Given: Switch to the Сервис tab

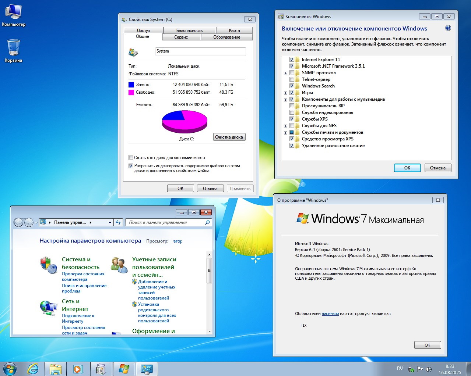Looking at the screenshot, I should (x=181, y=37).
